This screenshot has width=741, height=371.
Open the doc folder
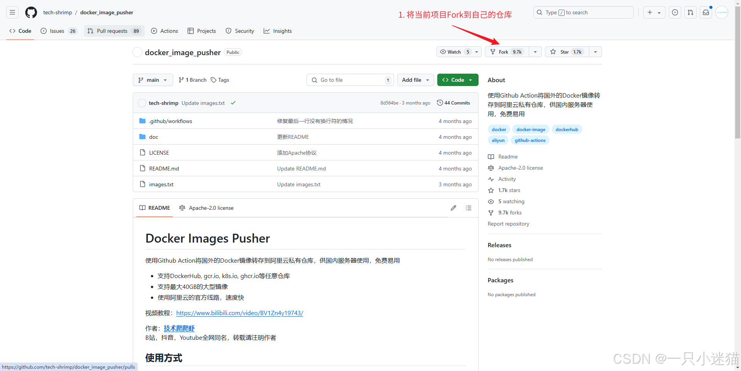[x=154, y=137]
